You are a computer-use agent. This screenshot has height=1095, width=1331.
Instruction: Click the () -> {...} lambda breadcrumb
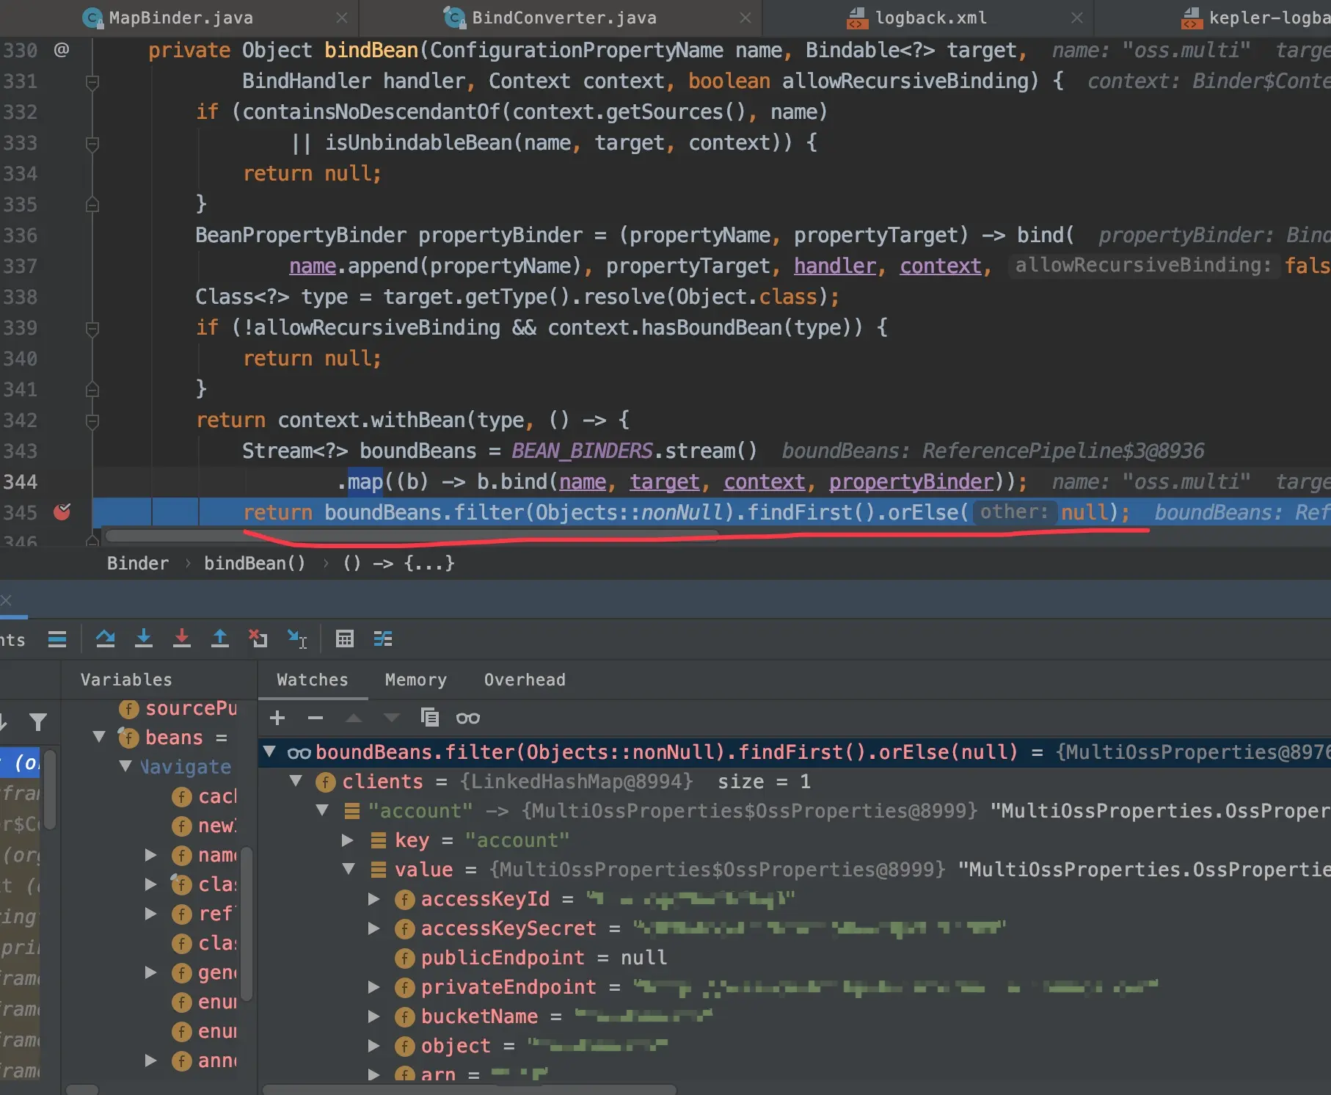398,563
